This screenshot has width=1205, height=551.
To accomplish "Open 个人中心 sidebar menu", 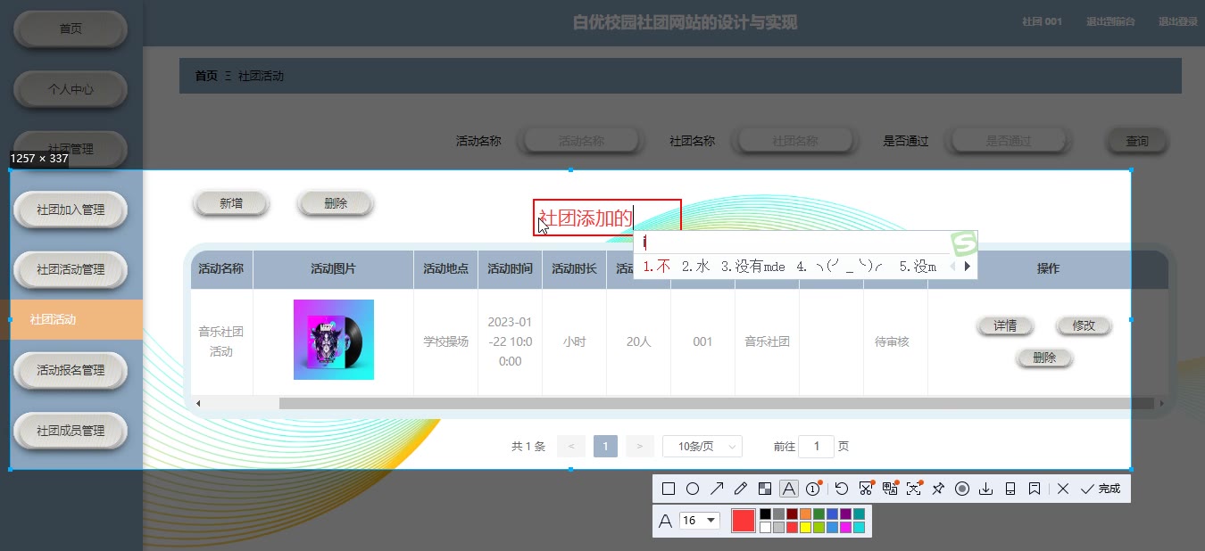I will tap(71, 89).
